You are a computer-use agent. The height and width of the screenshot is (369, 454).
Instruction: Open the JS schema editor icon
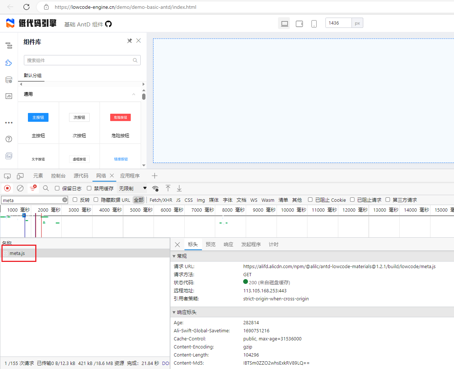pyautogui.click(x=8, y=96)
